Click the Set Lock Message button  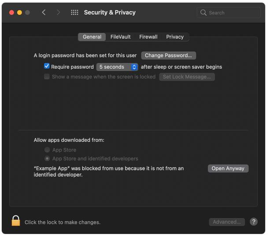click(187, 77)
